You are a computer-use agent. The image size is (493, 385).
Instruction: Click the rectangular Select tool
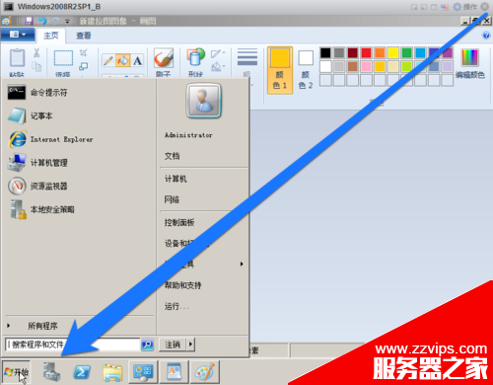point(63,58)
